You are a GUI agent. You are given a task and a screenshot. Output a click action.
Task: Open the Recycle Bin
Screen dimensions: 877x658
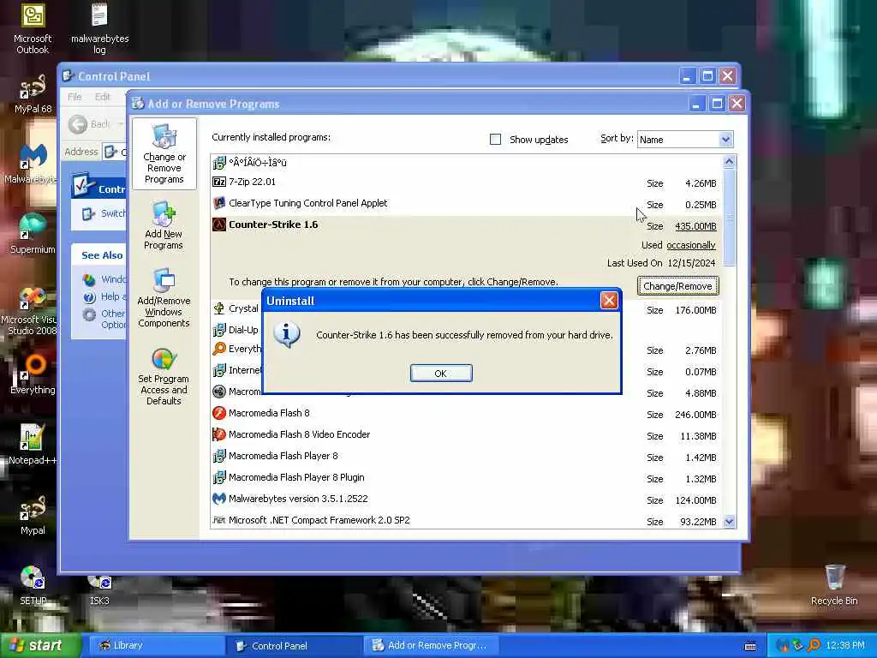834,585
